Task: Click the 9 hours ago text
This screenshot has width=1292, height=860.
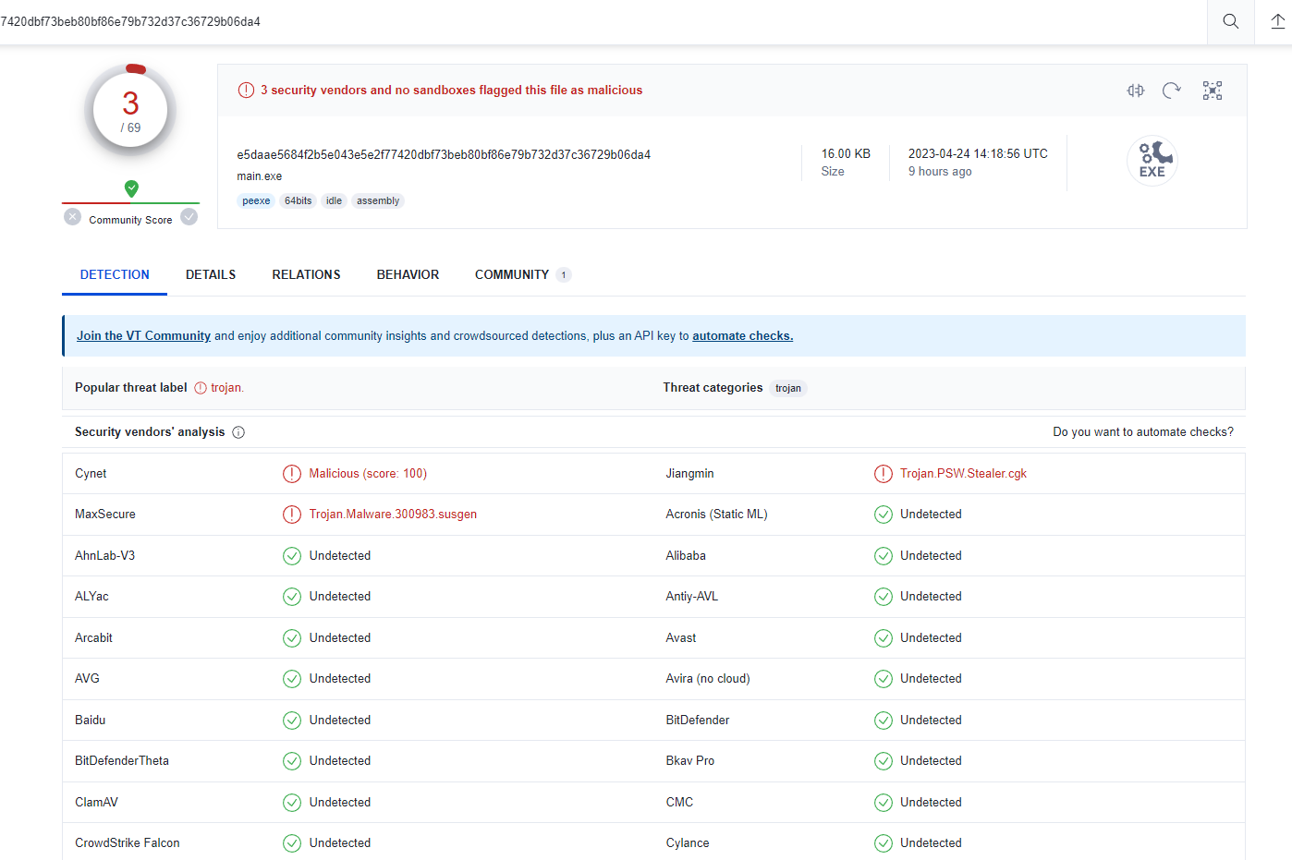Action: pos(940,172)
